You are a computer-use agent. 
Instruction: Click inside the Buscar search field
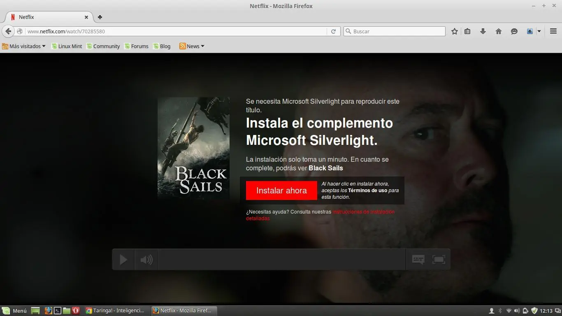click(394, 31)
